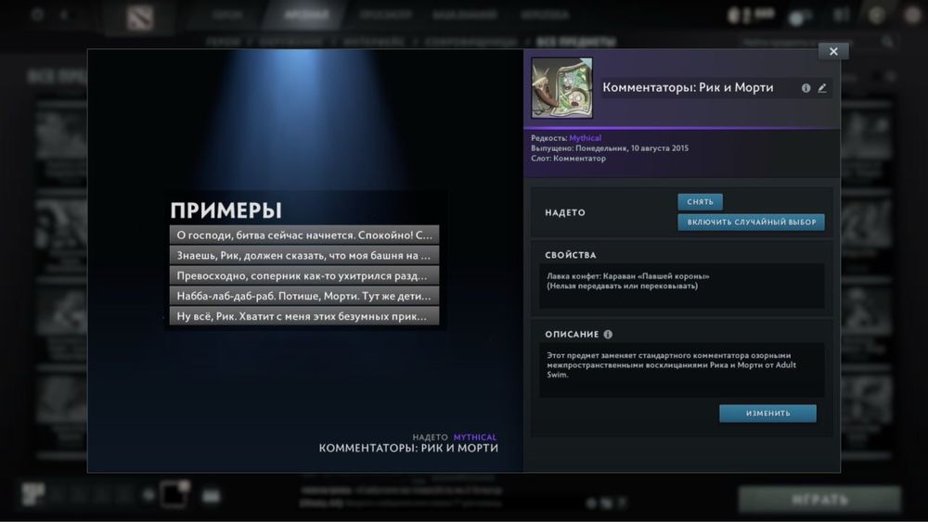Image resolution: width=928 pixels, height=522 pixels.
Task: Click the description text mentioning Adult Swim
Action: click(671, 364)
